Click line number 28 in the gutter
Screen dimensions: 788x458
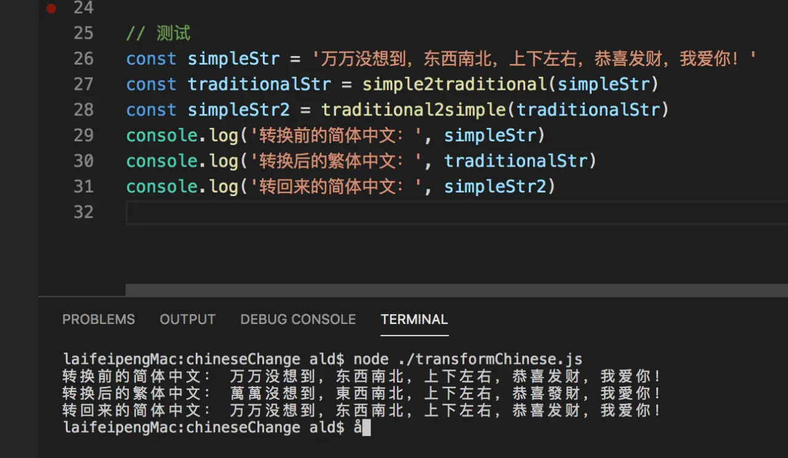(84, 109)
